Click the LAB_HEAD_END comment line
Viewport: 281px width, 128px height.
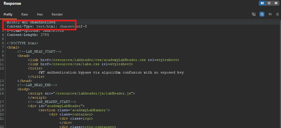click(37, 85)
